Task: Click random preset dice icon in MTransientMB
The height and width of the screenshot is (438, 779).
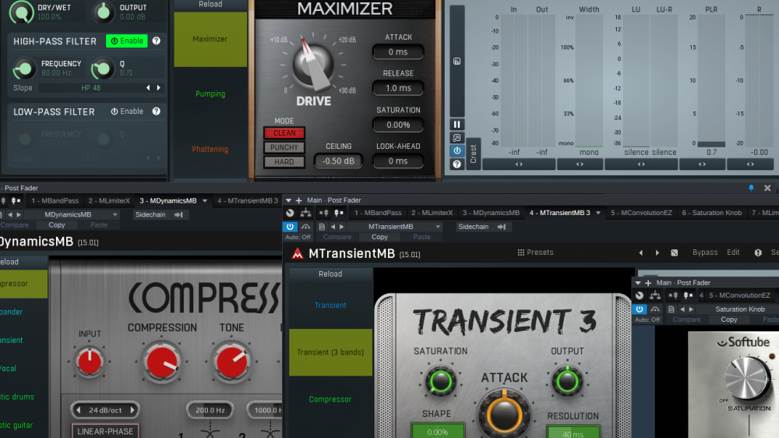Action: pos(674,253)
